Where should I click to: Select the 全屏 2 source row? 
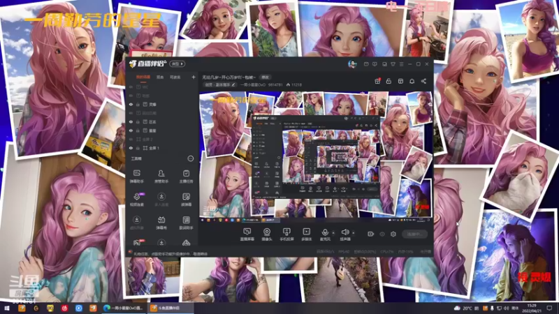(162, 139)
